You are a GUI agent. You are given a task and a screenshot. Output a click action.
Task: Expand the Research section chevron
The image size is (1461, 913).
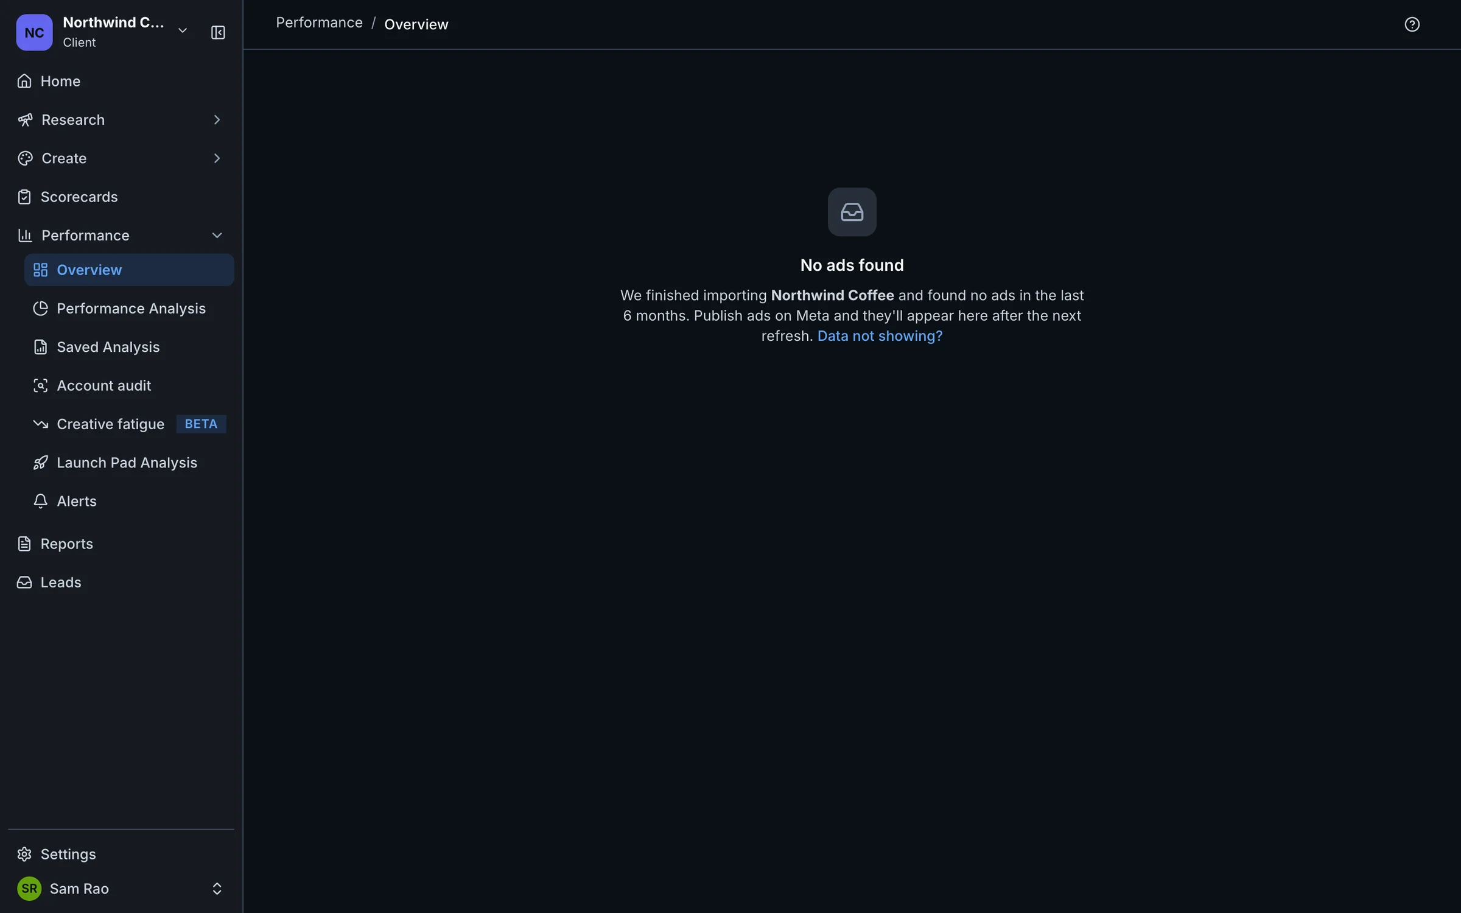217,120
